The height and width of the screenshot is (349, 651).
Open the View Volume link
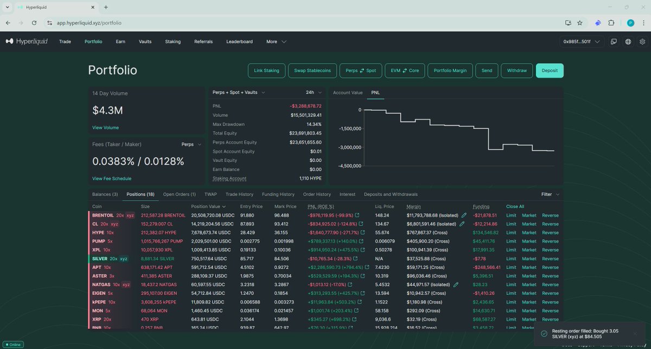click(x=105, y=128)
